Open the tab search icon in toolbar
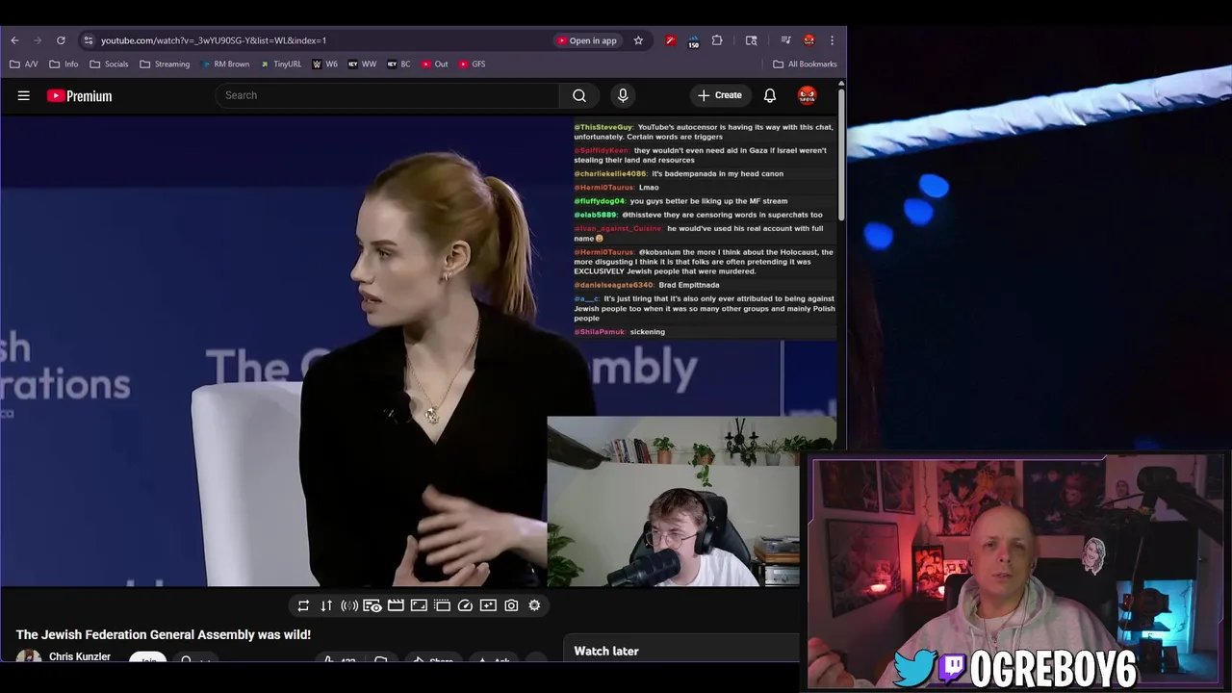1232x693 pixels. coord(751,40)
